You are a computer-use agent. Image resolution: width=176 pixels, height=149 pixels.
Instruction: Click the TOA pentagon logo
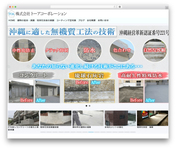(x=11, y=14)
